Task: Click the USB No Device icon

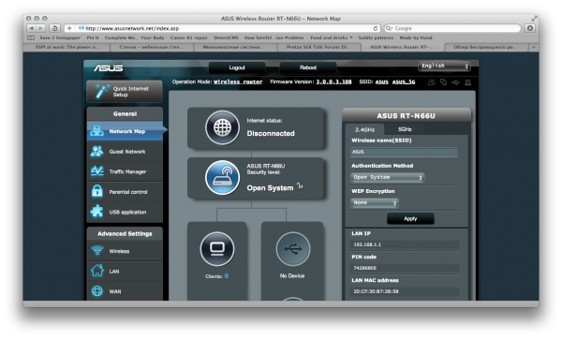Action: click(x=293, y=249)
